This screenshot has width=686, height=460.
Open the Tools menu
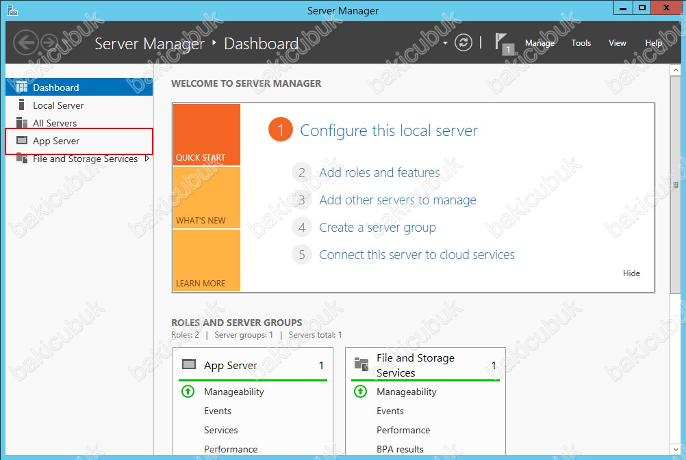click(x=581, y=43)
